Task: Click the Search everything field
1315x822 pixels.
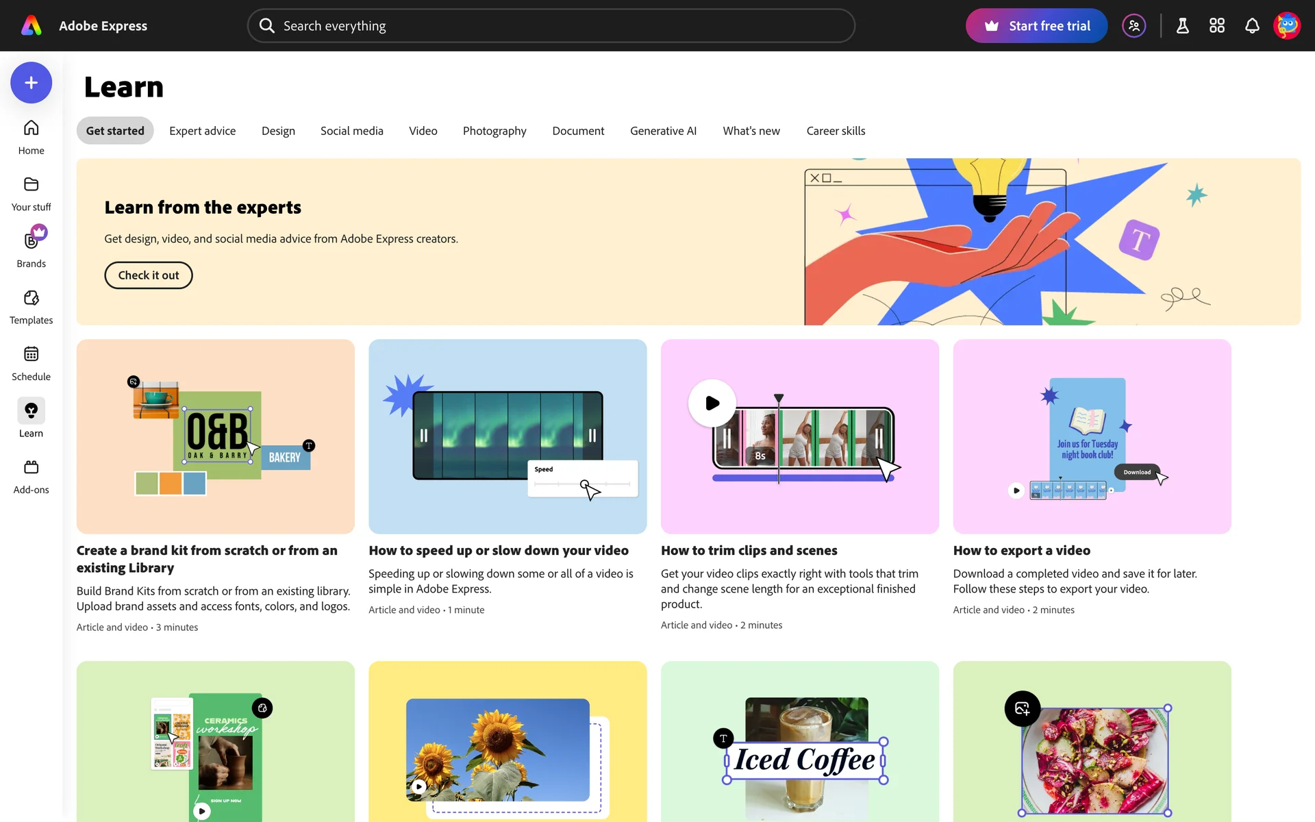Action: point(551,26)
